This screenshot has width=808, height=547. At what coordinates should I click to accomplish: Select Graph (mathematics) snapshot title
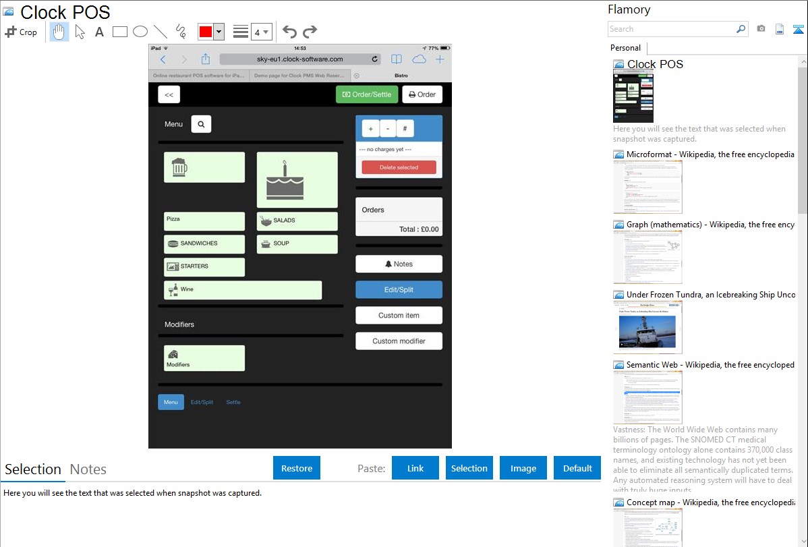coord(710,225)
